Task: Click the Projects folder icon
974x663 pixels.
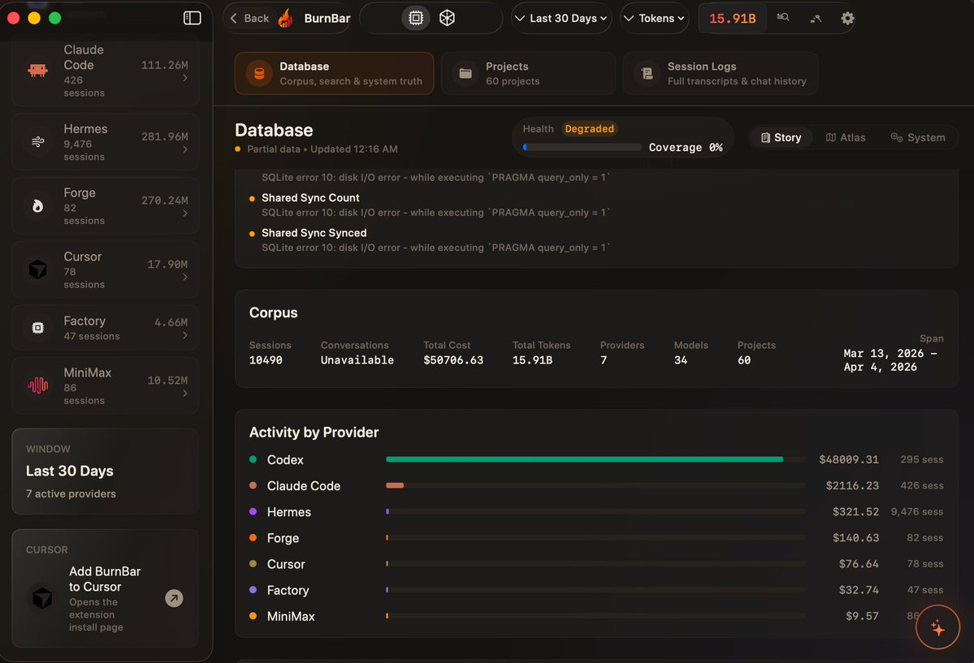Action: pyautogui.click(x=465, y=73)
